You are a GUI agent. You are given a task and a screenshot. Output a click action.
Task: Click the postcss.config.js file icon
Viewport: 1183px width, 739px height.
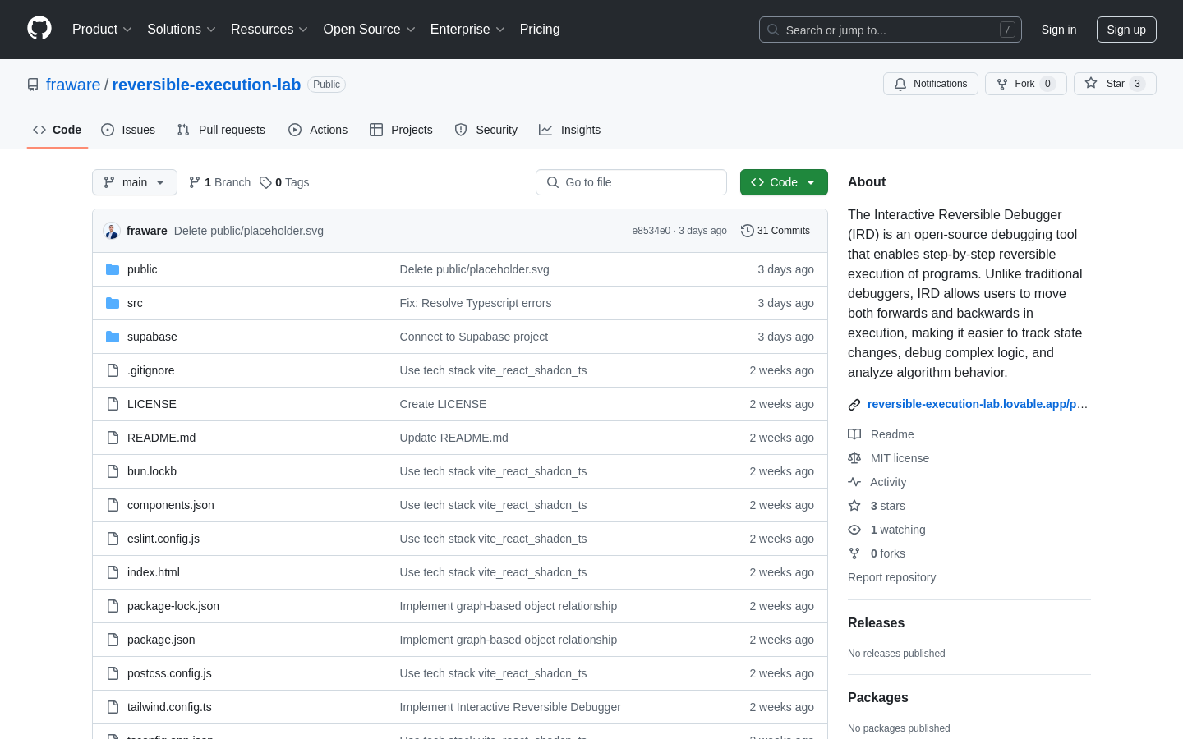point(113,673)
